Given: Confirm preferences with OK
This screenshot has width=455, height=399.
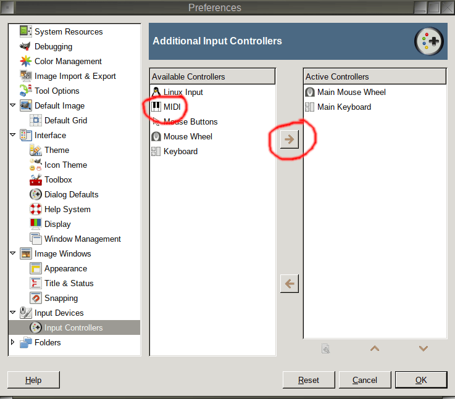Looking at the screenshot, I should [421, 380].
